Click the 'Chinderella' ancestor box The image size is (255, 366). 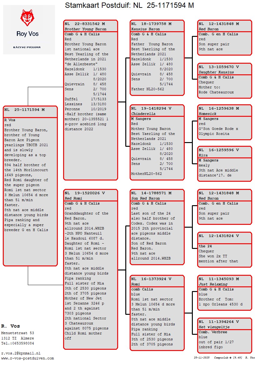(x=157, y=142)
